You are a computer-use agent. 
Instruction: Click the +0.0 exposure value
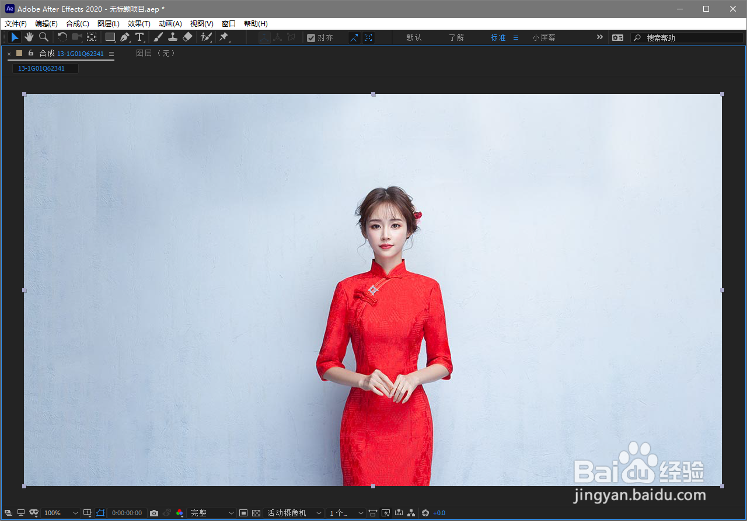439,513
